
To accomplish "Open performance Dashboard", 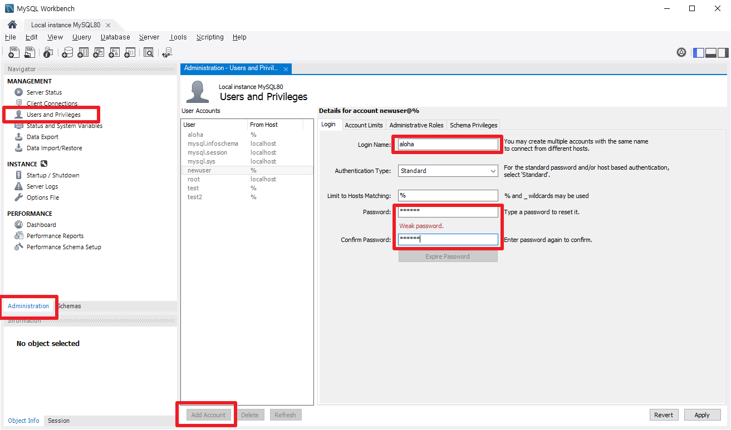I will [41, 225].
